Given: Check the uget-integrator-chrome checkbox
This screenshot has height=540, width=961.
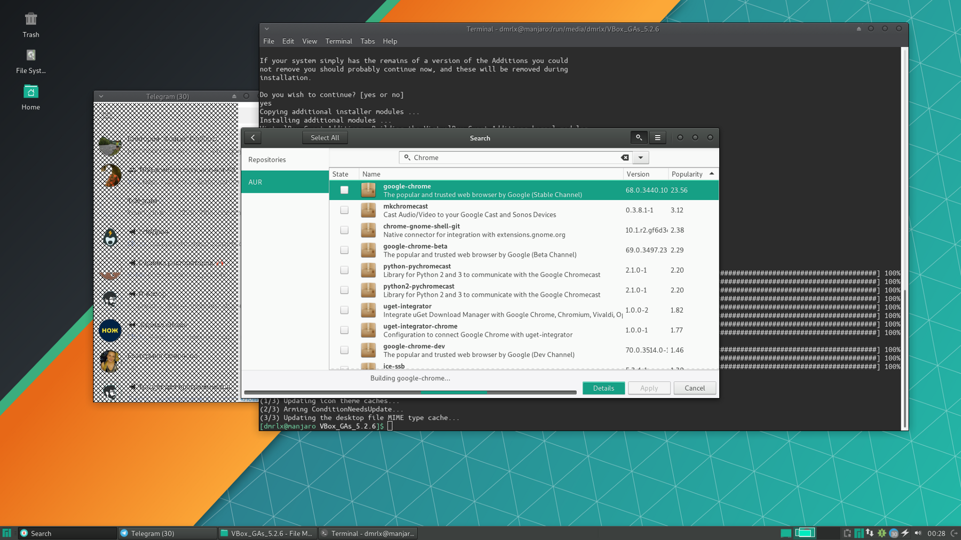Looking at the screenshot, I should pyautogui.click(x=344, y=330).
